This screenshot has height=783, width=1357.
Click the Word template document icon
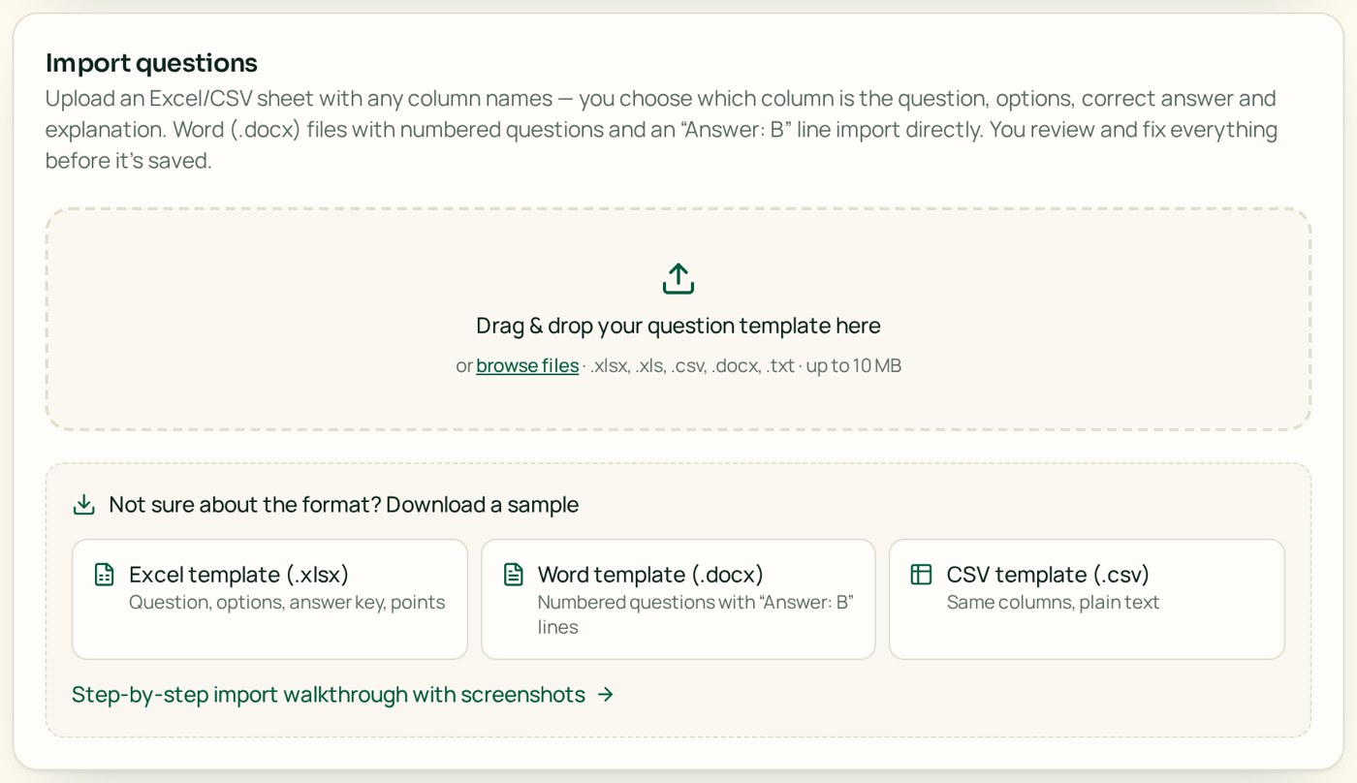(x=514, y=575)
